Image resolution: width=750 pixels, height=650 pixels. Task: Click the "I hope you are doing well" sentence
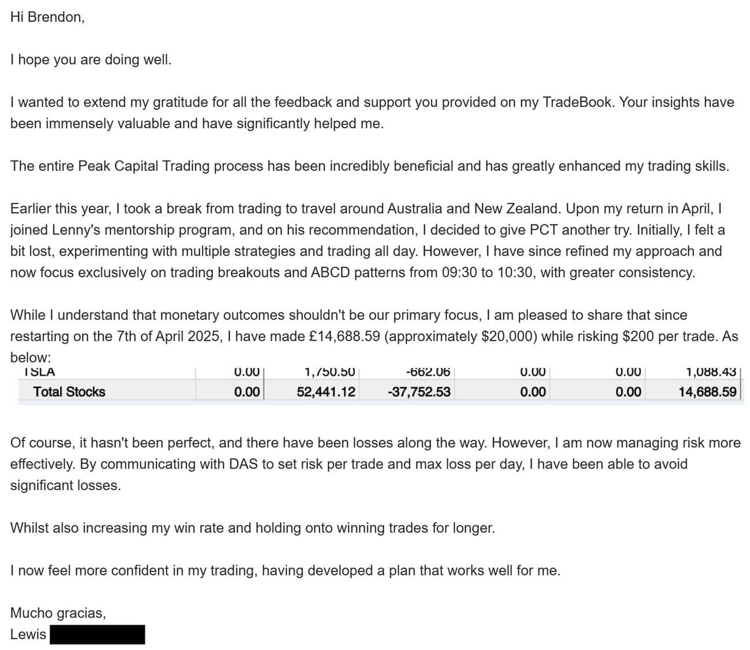91,60
